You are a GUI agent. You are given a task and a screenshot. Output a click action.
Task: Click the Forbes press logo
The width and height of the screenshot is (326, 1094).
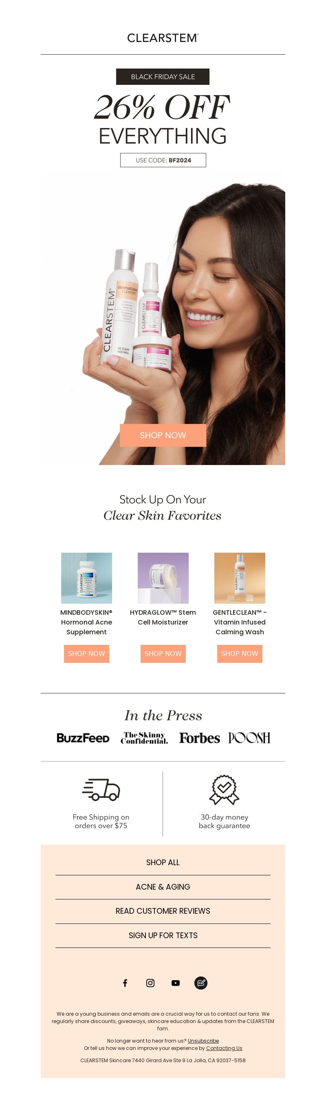point(199,738)
